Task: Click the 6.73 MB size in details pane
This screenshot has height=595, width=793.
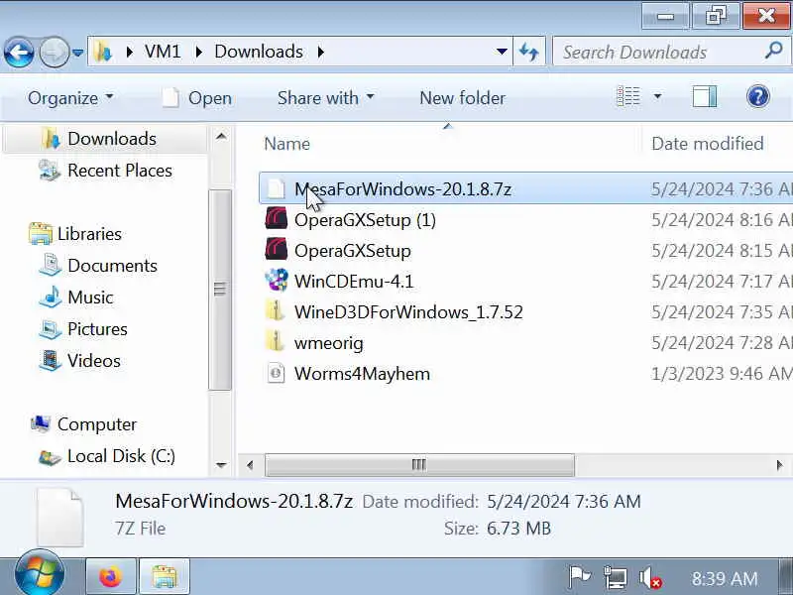Action: pyautogui.click(x=518, y=529)
